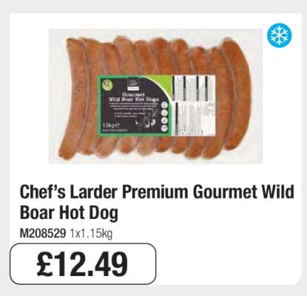Viewport: 307px width, 296px height.
Task: Click the 'Boar Hot Dog' title line
Action: tap(69, 212)
